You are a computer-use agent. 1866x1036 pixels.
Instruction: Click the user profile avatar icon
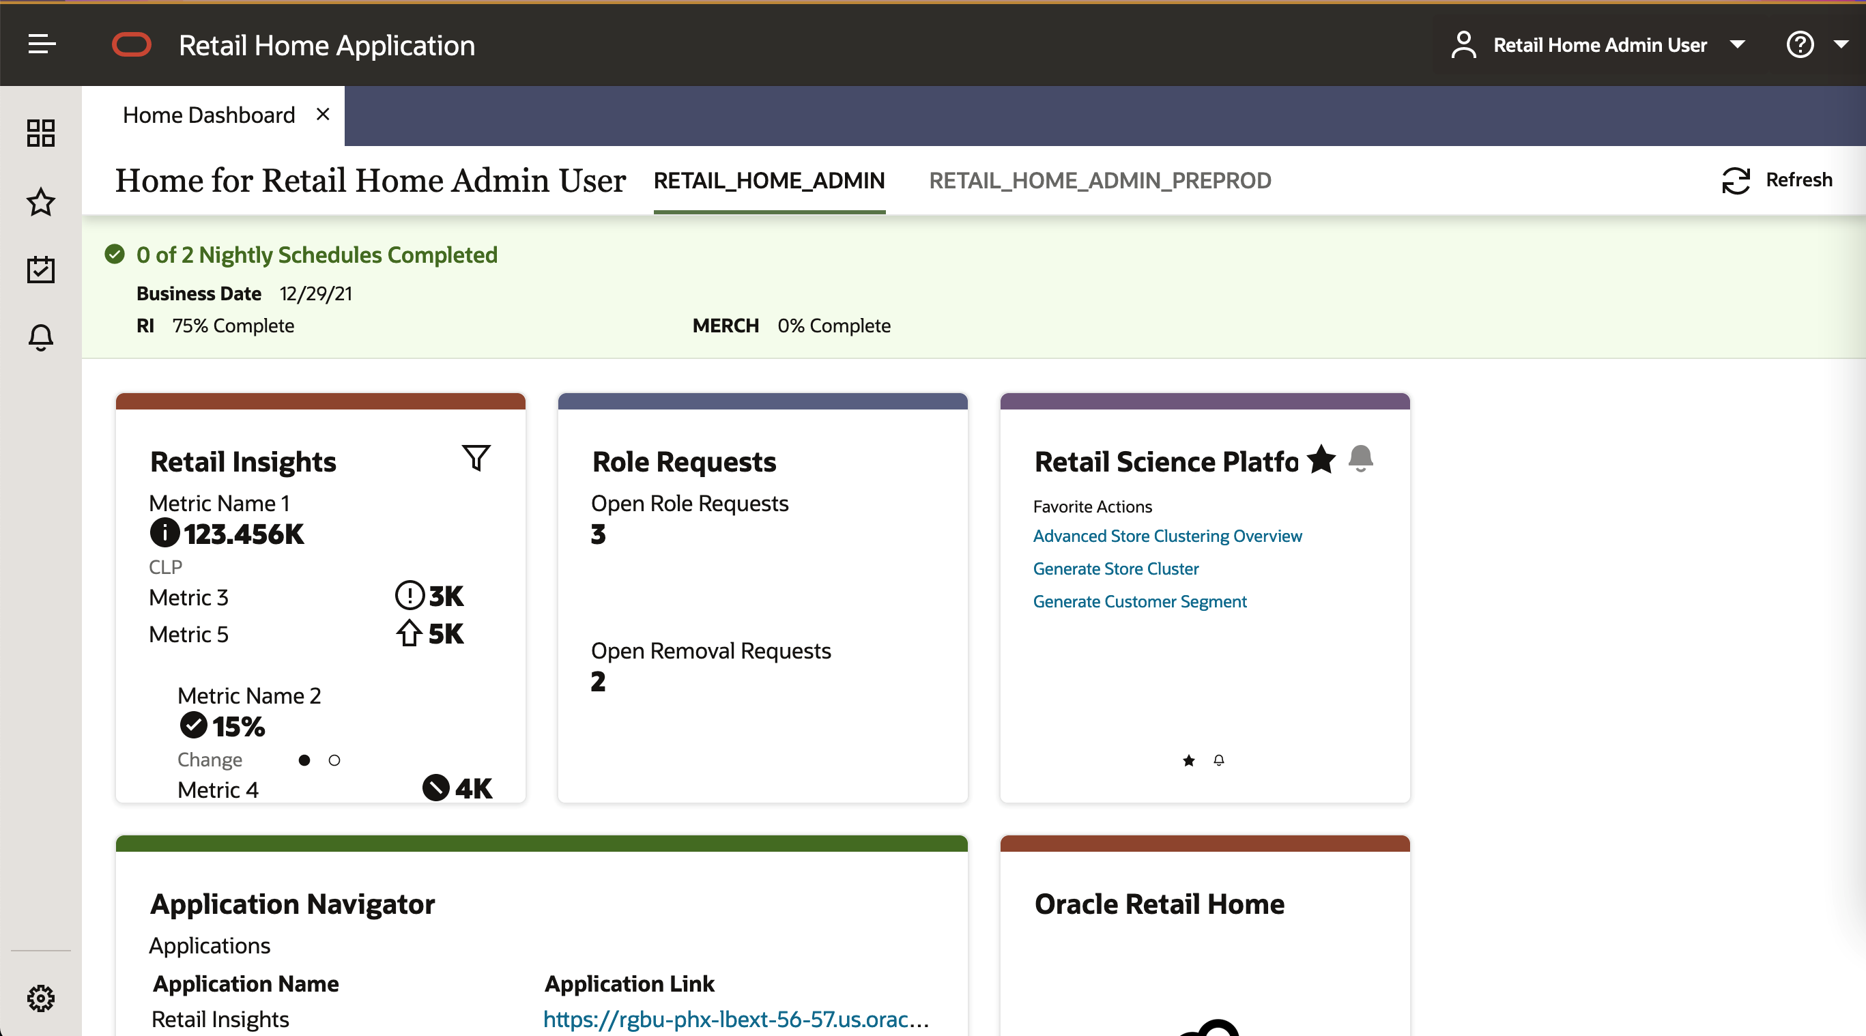click(1463, 44)
